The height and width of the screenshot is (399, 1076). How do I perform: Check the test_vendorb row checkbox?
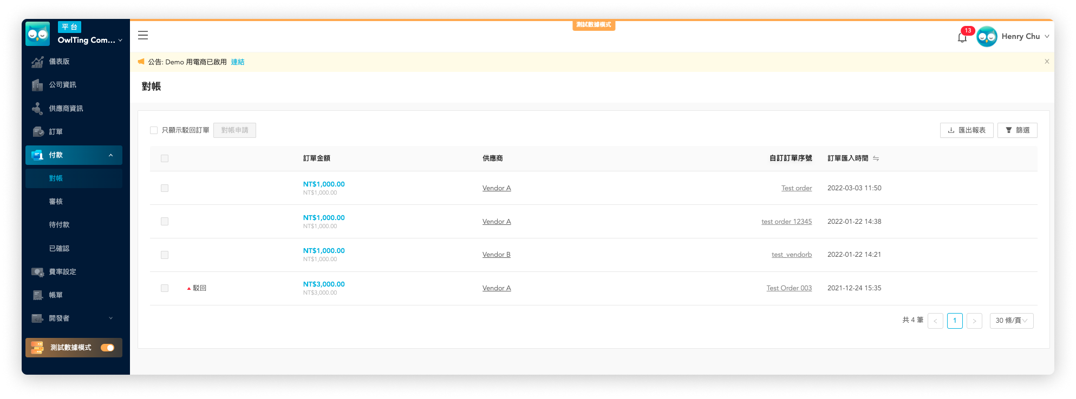pos(165,255)
